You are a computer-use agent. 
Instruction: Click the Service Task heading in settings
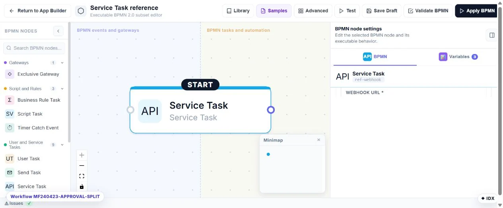pos(368,74)
